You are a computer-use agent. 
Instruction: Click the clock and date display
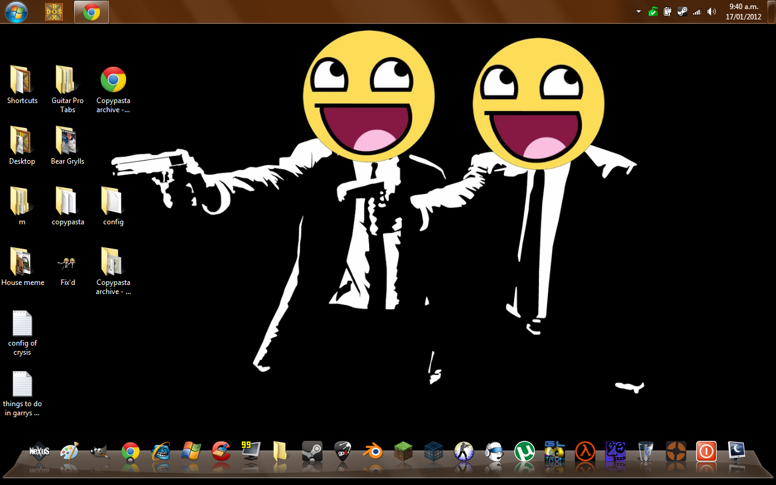coord(743,12)
